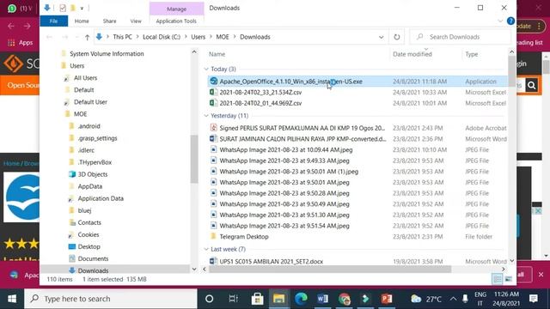Open the Quick Access Toolbar dropdown arrow

[82, 8]
